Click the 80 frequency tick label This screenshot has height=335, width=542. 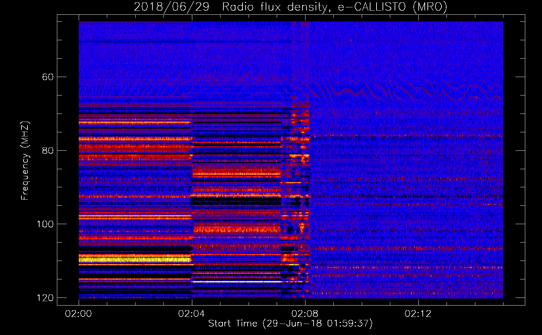(x=48, y=150)
